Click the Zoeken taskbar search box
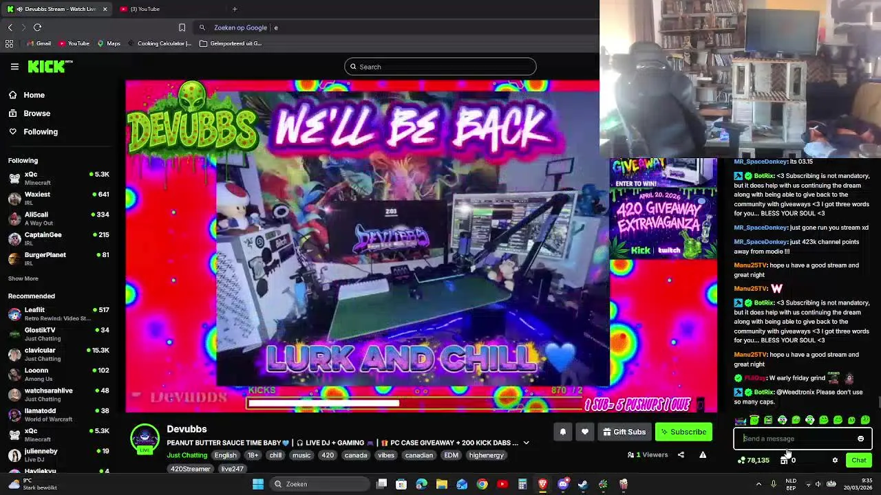The width and height of the screenshot is (881, 495). (x=318, y=484)
